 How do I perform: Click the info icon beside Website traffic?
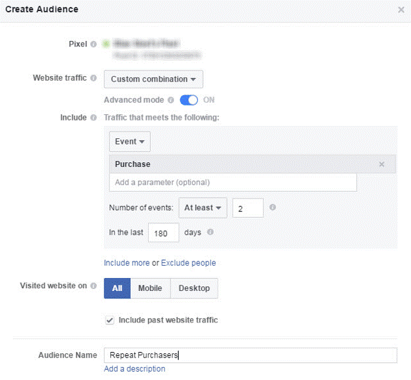[x=93, y=78]
